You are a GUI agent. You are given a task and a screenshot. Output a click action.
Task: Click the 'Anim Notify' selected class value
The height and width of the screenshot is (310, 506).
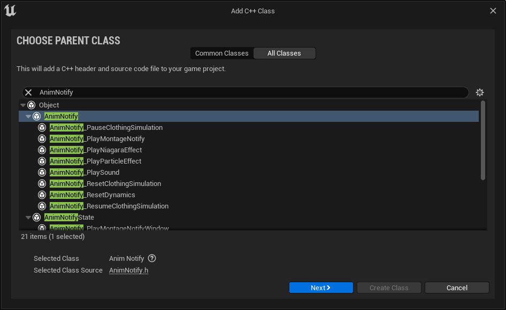coord(126,258)
